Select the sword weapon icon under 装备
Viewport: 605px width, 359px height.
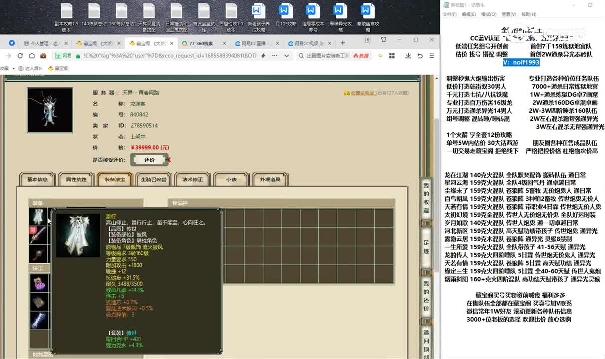(x=38, y=235)
